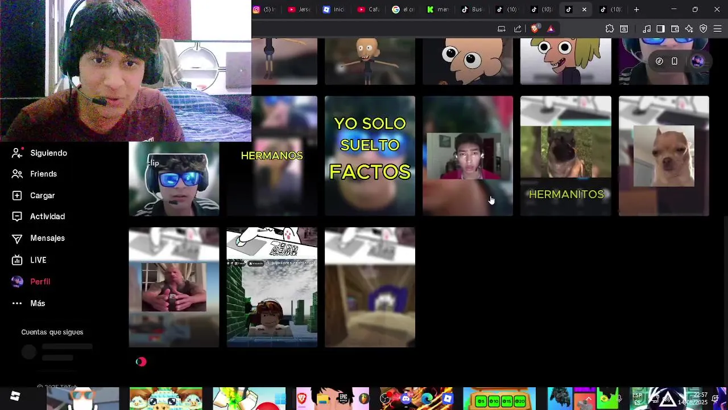This screenshot has width=728, height=410.
Task: Close the active TikTok tab
Action: tap(584, 10)
